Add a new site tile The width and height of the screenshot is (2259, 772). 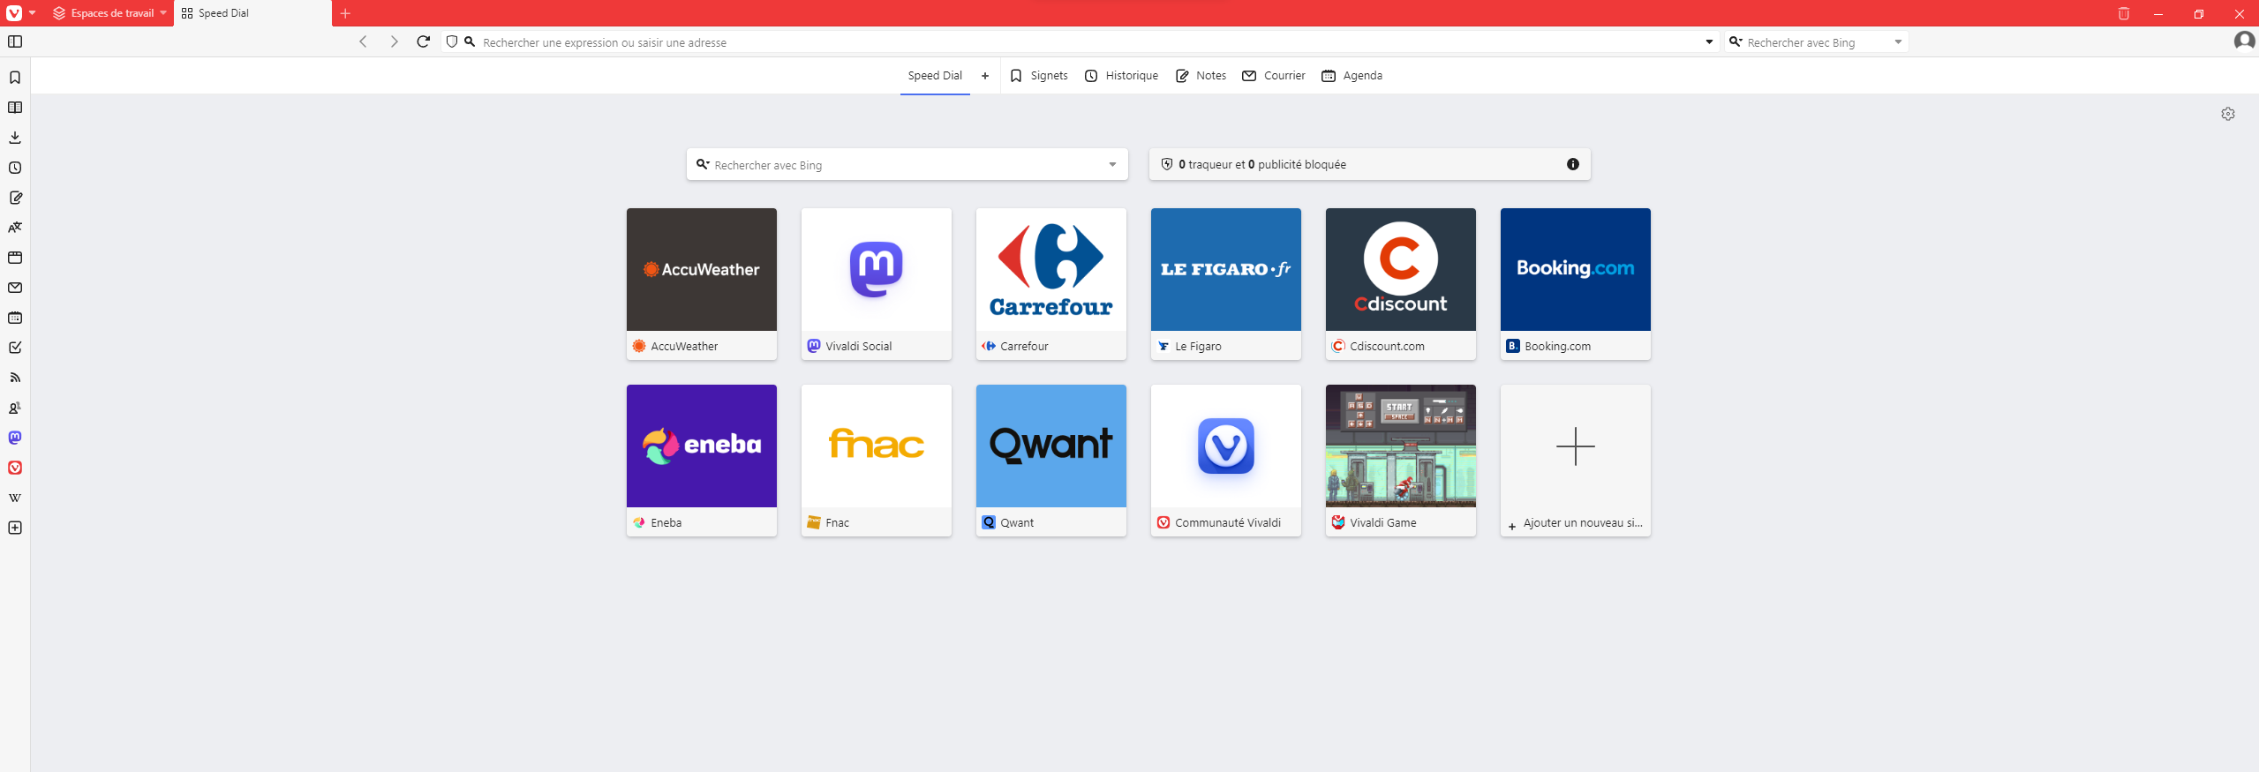coord(1576,461)
